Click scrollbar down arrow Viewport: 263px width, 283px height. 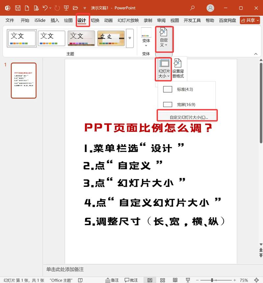261,244
